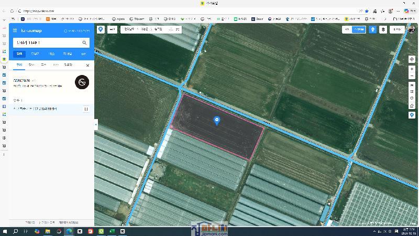Toggle the cadastral overlay button beside the pin

(x=112, y=30)
